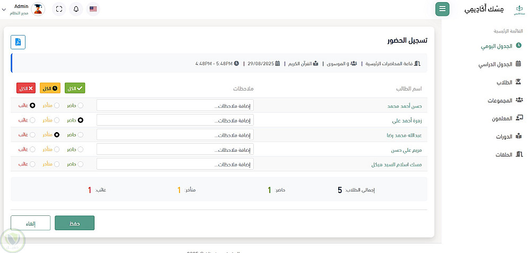The height and width of the screenshot is (253, 531).
Task: Select حاضر for حسن أحمد محمد
Action: 80,106
